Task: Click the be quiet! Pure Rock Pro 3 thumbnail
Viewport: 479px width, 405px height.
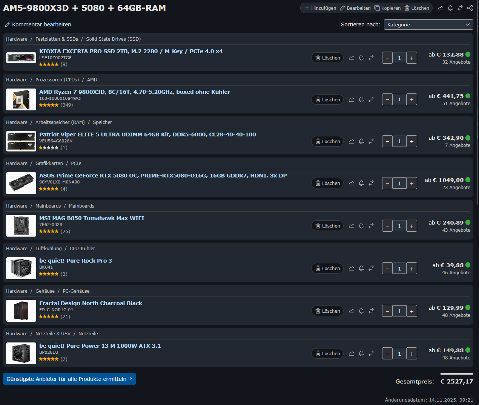Action: point(21,268)
